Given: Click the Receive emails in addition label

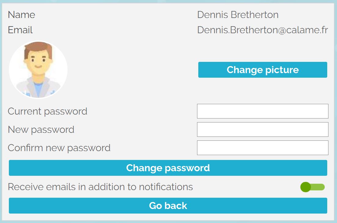Looking at the screenshot, I should 101,187.
